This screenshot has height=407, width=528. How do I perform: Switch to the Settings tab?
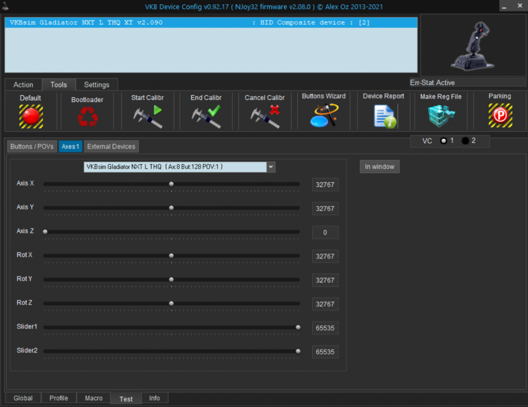(97, 85)
